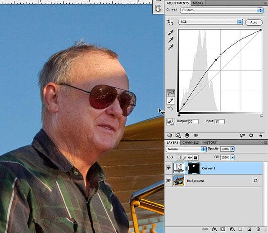Viewport: 268px width, 233px height.
Task: Switch to the Channels tab
Action: [x=191, y=142]
